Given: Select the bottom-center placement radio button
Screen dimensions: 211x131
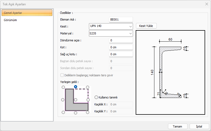Looking at the screenshot, I should (76, 113).
